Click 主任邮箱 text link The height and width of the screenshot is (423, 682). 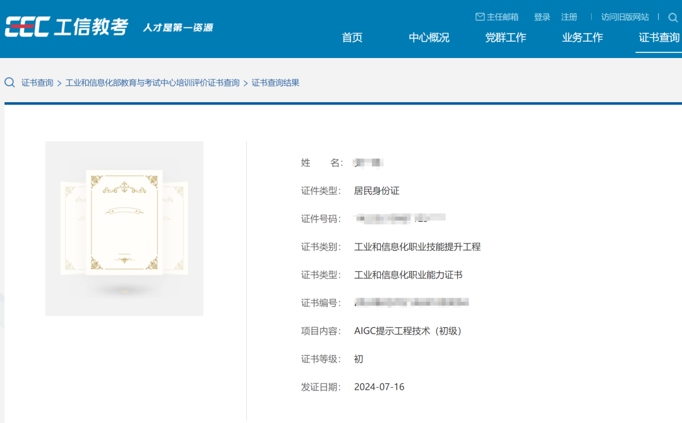(503, 17)
